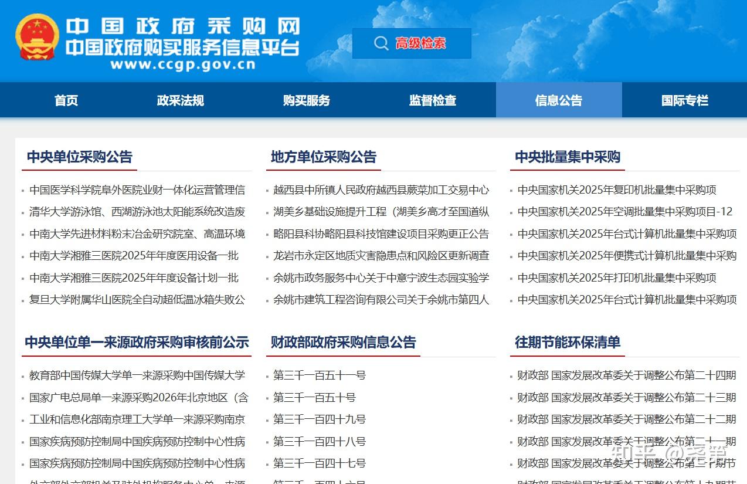The height and width of the screenshot is (484, 747).
Task: Open 调整公布第二十二期 list
Action: (627, 419)
